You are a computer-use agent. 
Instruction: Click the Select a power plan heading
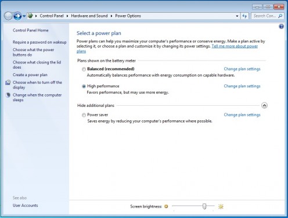(99, 33)
